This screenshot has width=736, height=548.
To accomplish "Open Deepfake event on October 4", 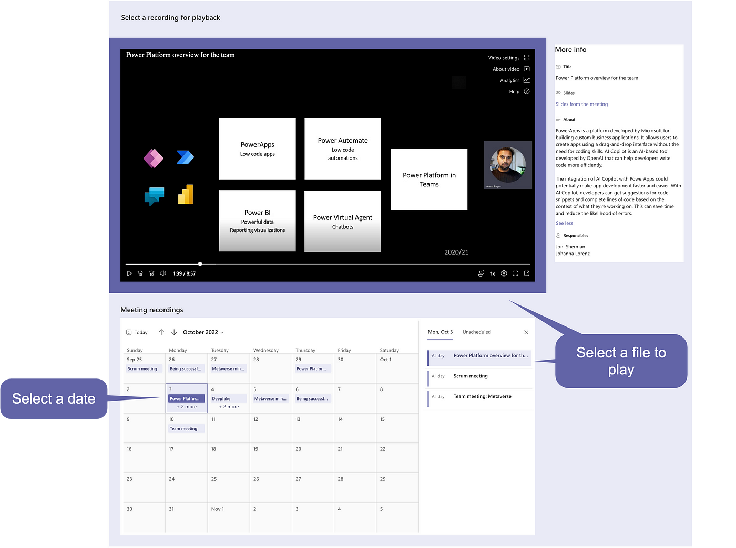I will pos(229,399).
